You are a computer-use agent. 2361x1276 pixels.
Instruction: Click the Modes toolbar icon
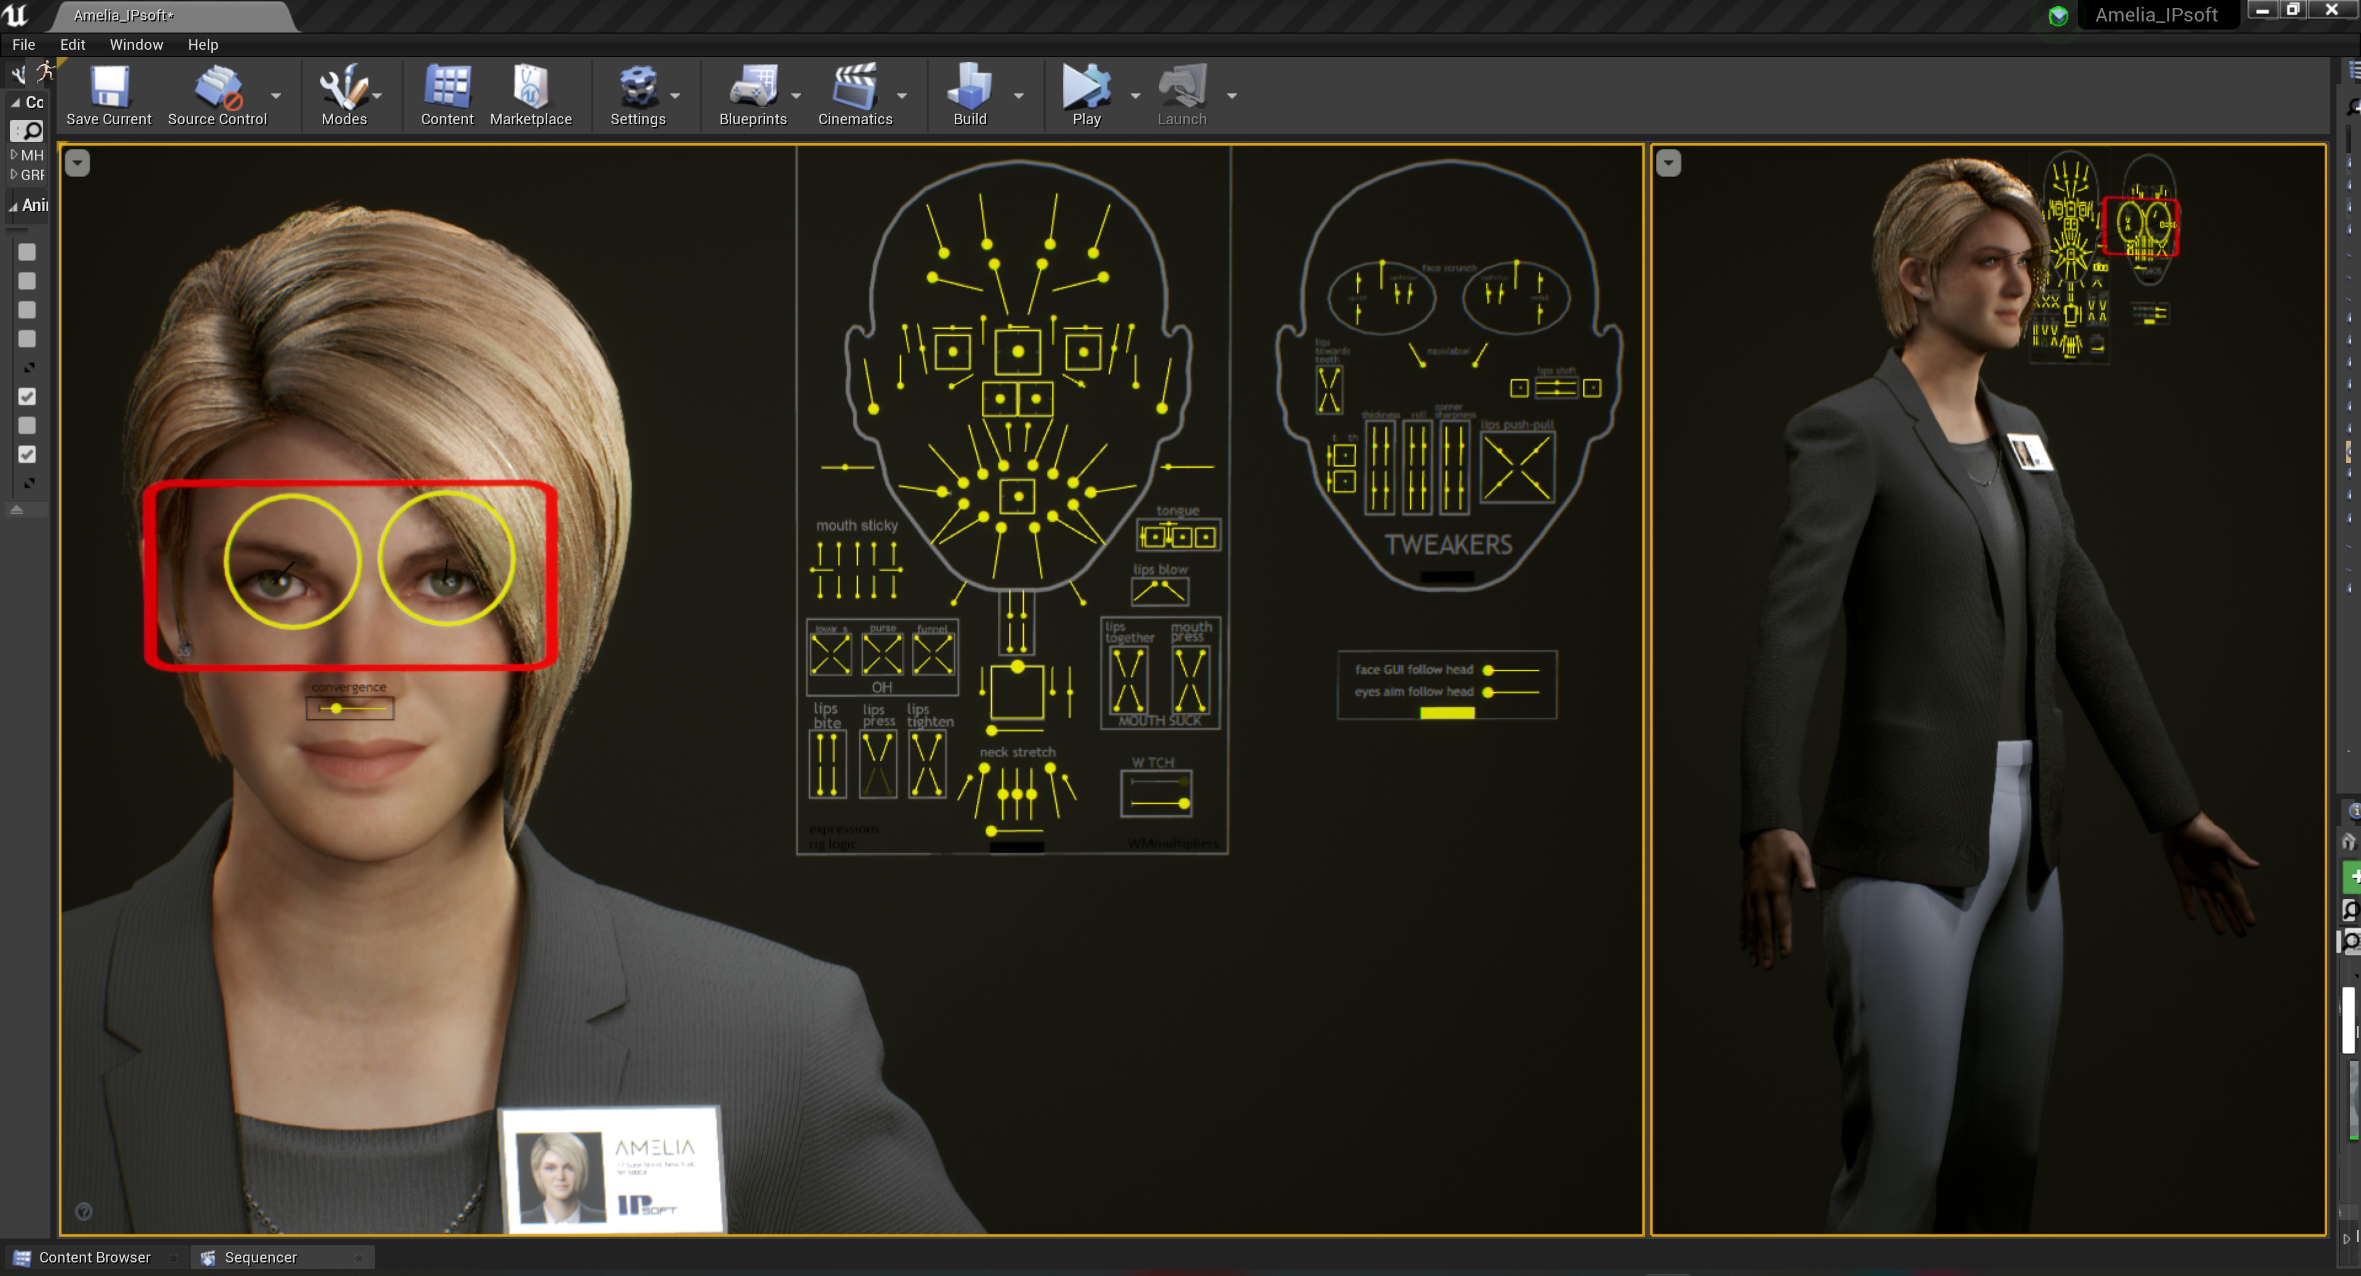click(344, 87)
